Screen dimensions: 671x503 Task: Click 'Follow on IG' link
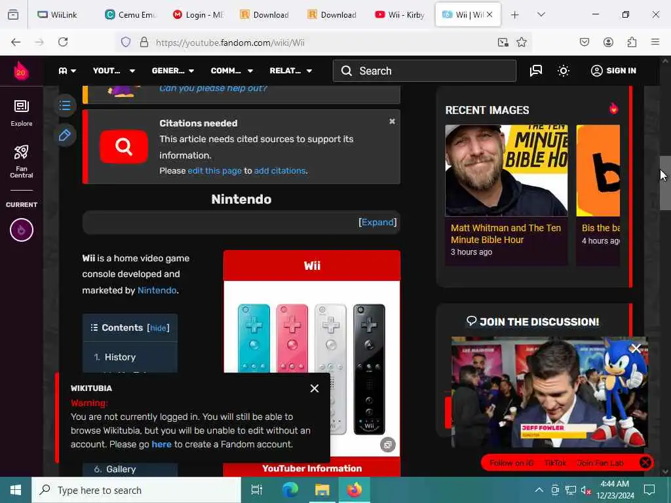point(511,463)
